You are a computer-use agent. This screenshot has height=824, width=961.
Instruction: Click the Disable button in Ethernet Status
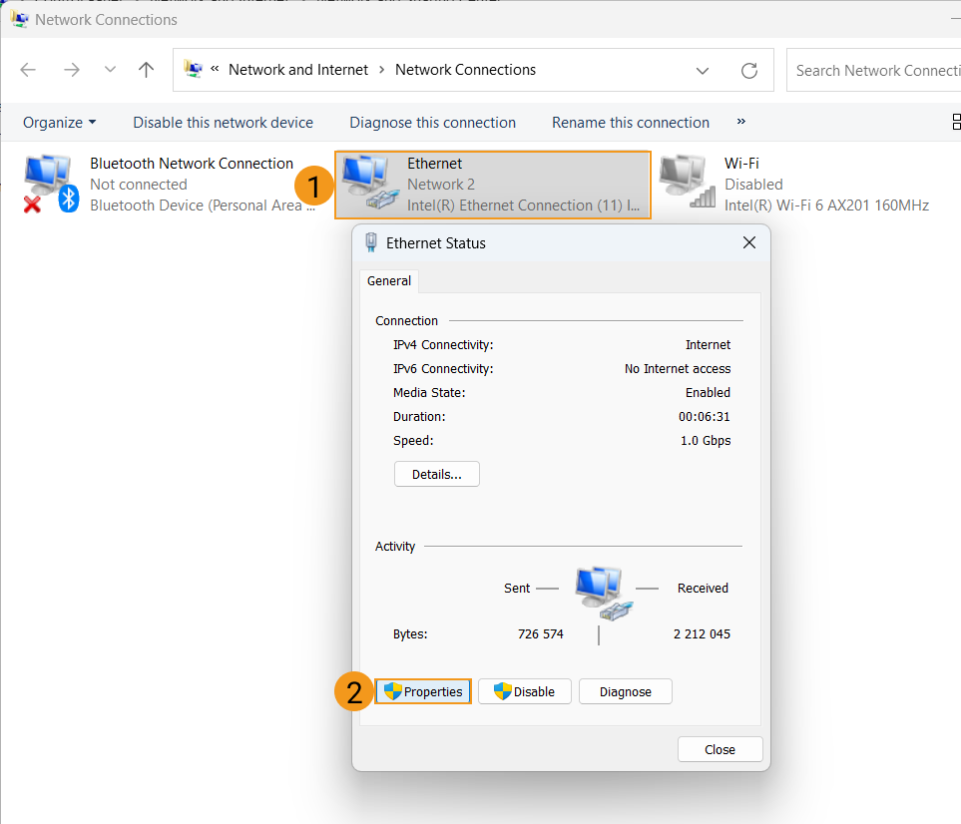point(525,691)
